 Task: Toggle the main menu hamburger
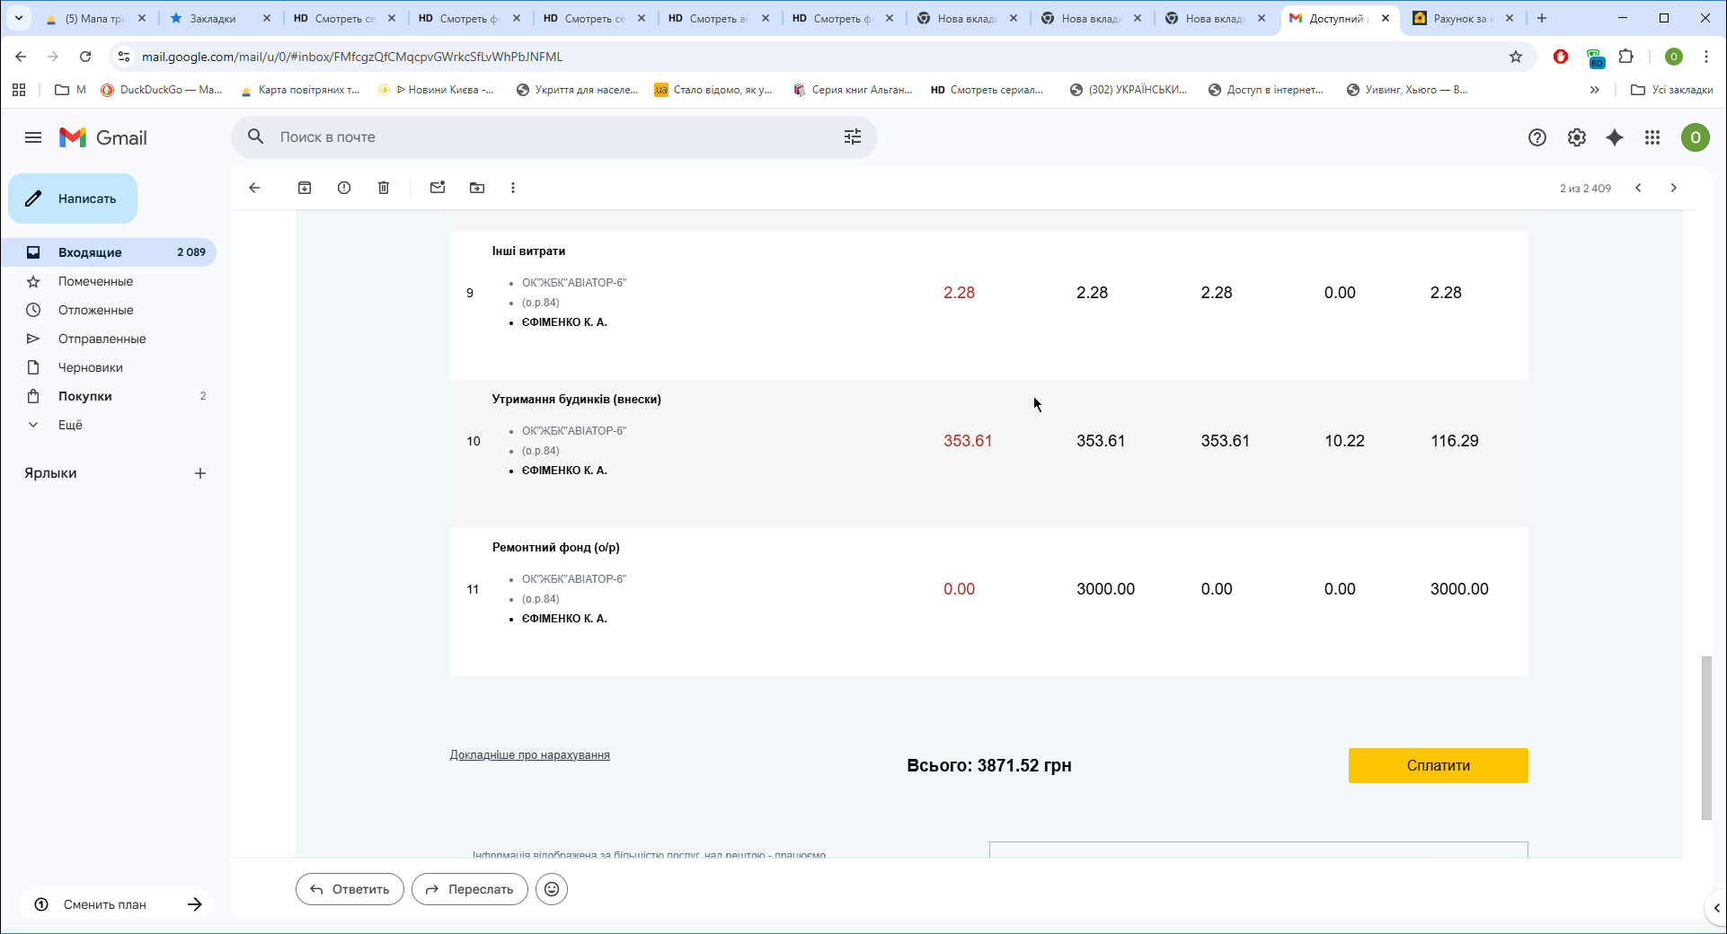click(x=33, y=137)
